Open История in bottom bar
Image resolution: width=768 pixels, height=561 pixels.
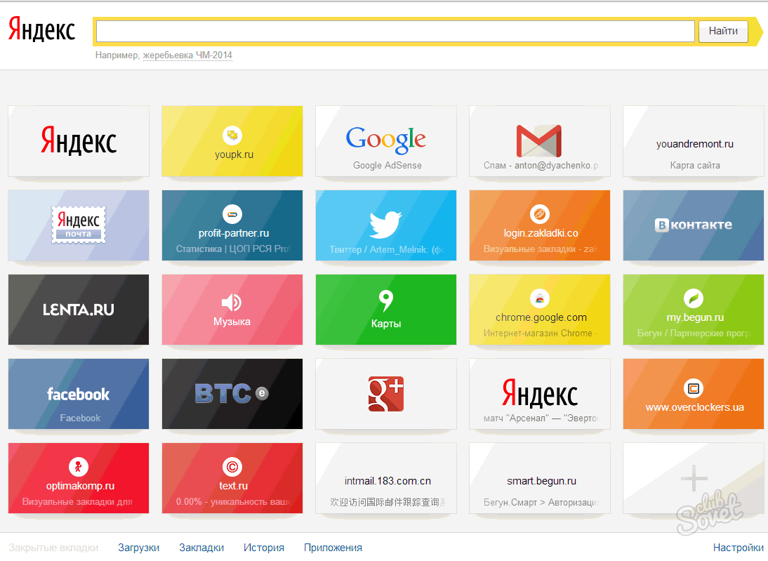coord(263,548)
